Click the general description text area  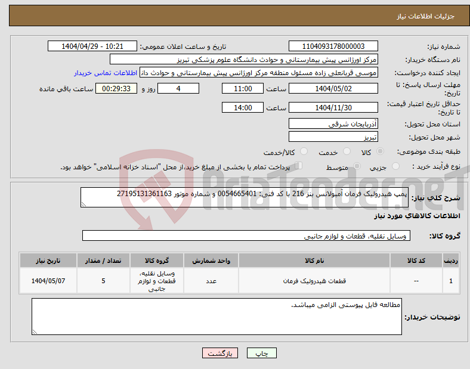[x=245, y=197]
